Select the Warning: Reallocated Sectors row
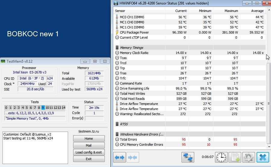271x167 pixels. point(189,114)
